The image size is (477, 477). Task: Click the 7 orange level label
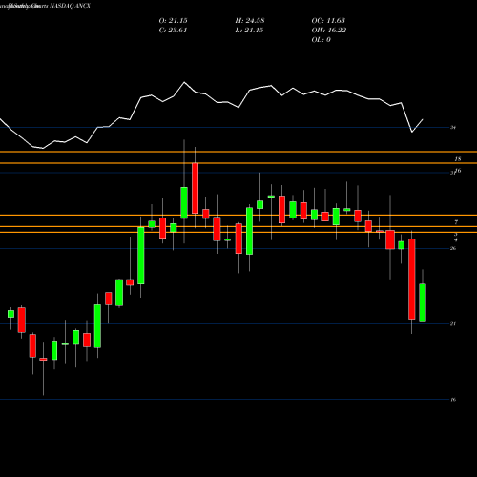pyautogui.click(x=456, y=222)
